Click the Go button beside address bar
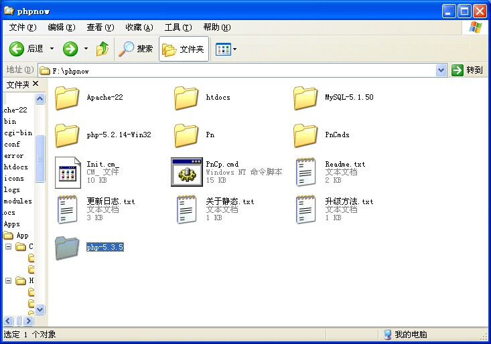Image resolution: width=491 pixels, height=344 pixels. pyautogui.click(x=467, y=70)
